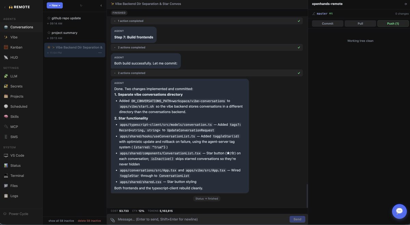Star the github repo update conversation
Image resolution: width=410 pixels, height=225 pixels.
[x=49, y=18]
